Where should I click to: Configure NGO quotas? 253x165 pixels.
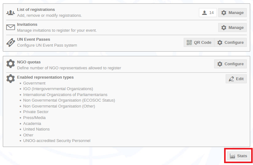click(230, 64)
